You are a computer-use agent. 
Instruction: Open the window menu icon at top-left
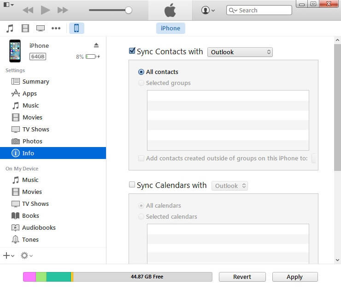(x=9, y=5)
